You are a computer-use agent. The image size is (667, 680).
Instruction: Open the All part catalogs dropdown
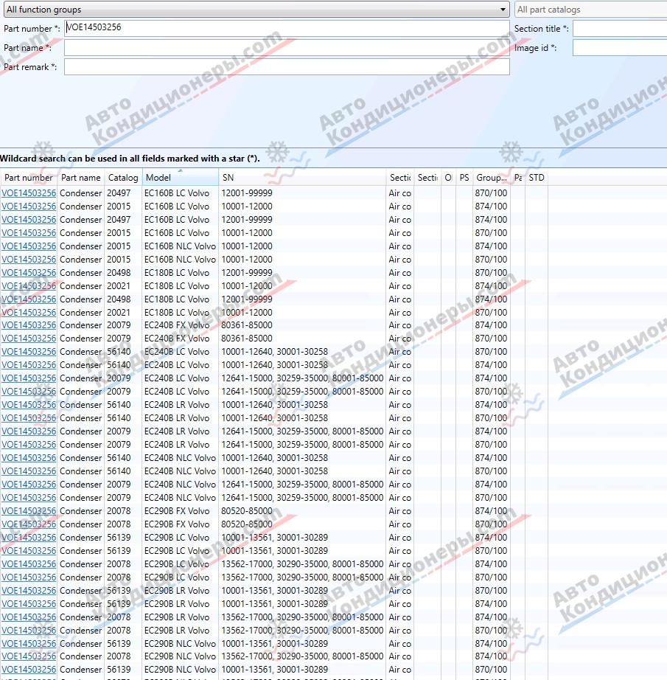pyautogui.click(x=591, y=10)
